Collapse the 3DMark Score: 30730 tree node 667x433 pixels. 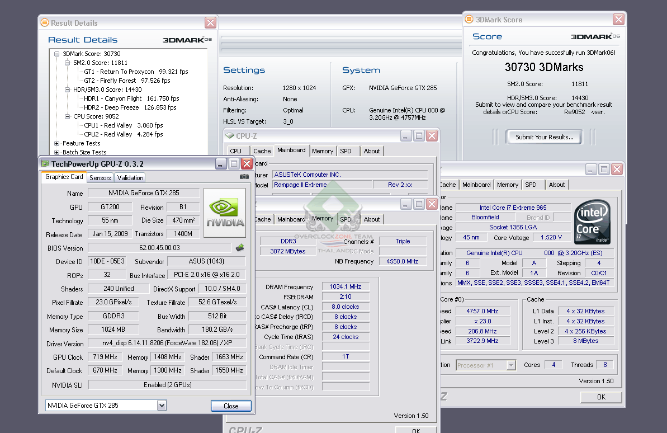tap(56, 54)
